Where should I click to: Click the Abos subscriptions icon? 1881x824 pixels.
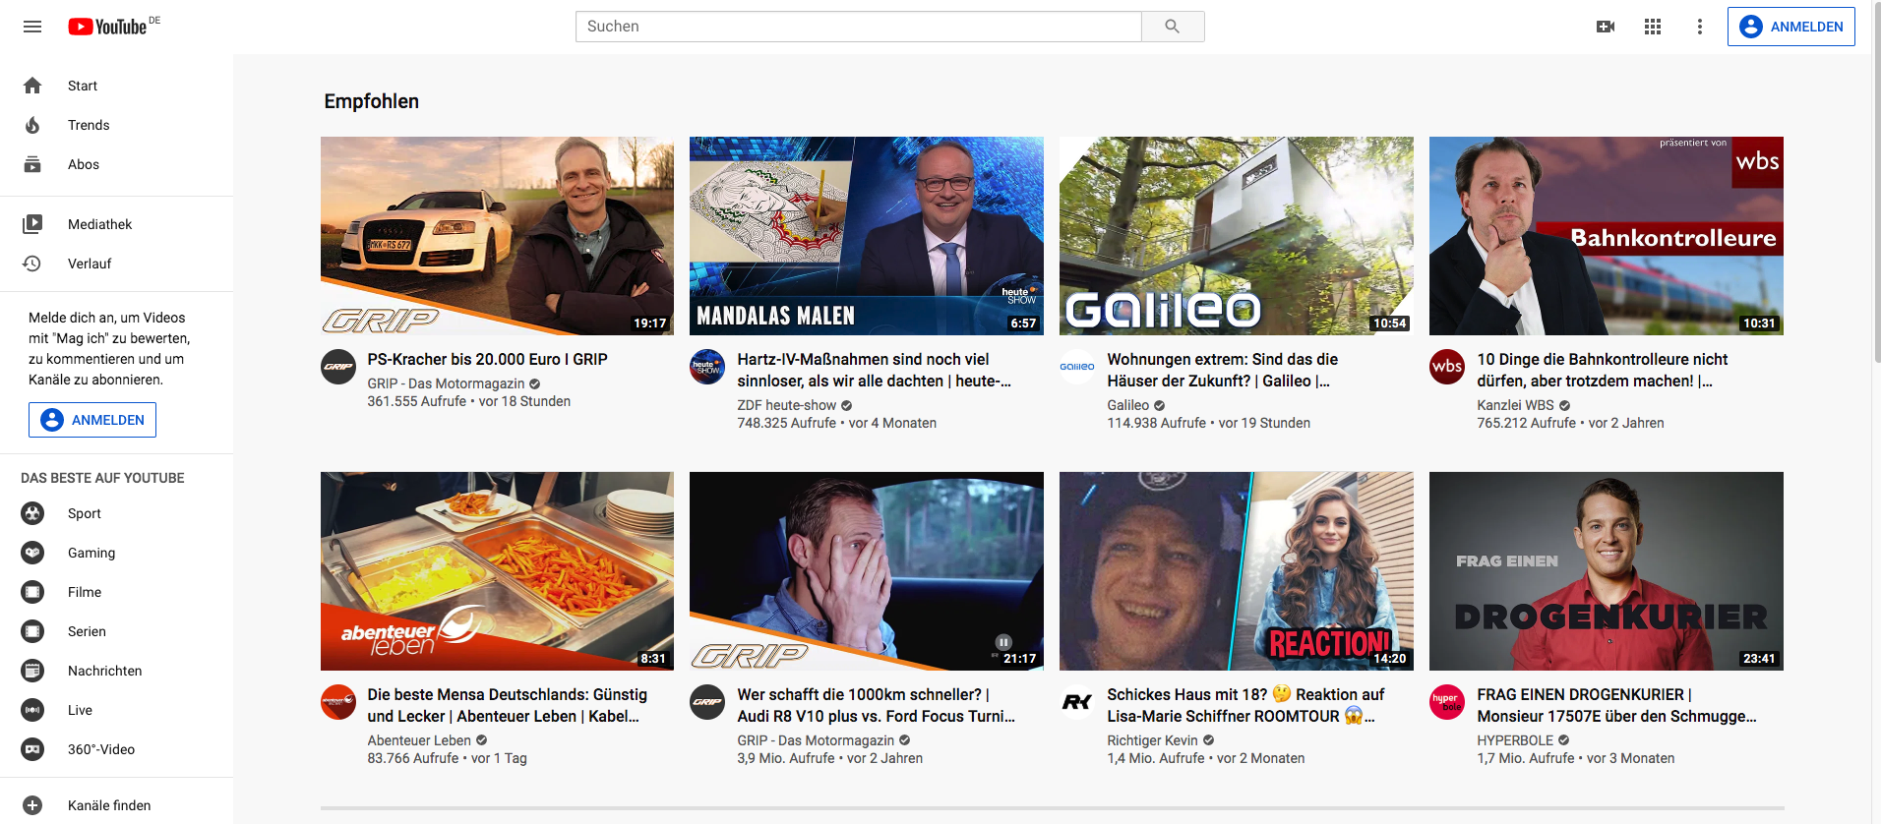(32, 164)
